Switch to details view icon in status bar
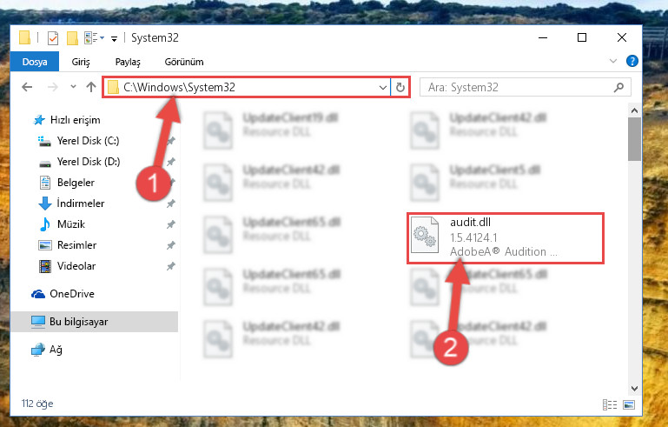668x427 pixels. (x=610, y=404)
